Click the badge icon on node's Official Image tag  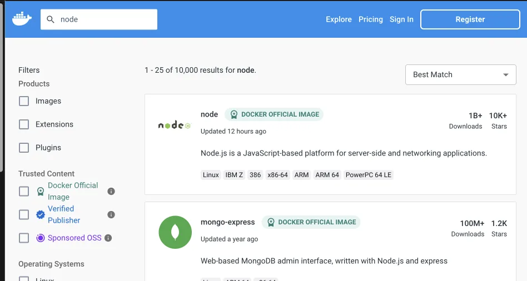(234, 114)
